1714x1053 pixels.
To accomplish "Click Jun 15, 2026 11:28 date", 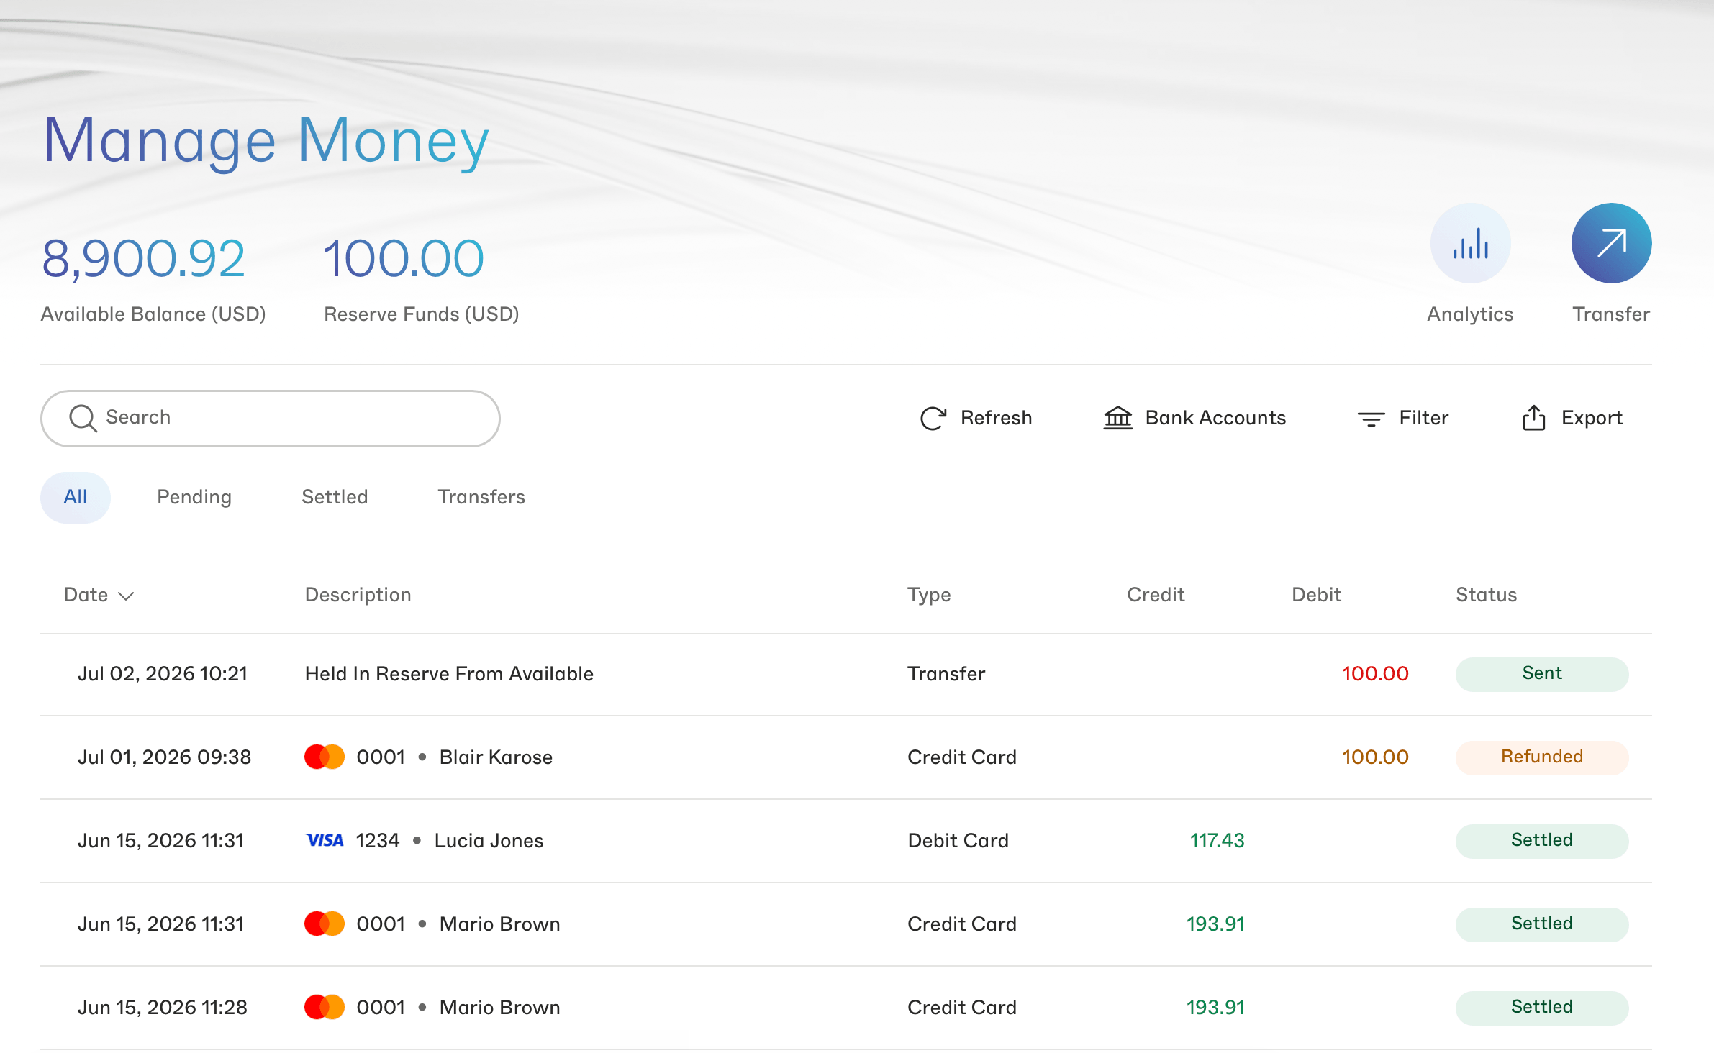I will click(x=162, y=1008).
